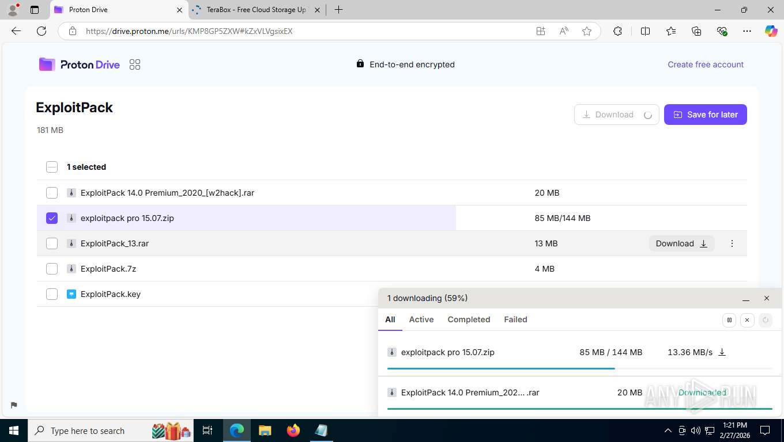Check the ExploitPack.key checkbox

coord(52,294)
